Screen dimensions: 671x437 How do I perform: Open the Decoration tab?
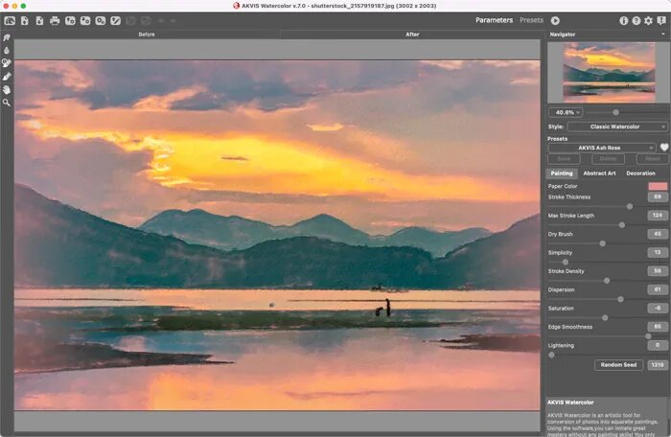(640, 173)
